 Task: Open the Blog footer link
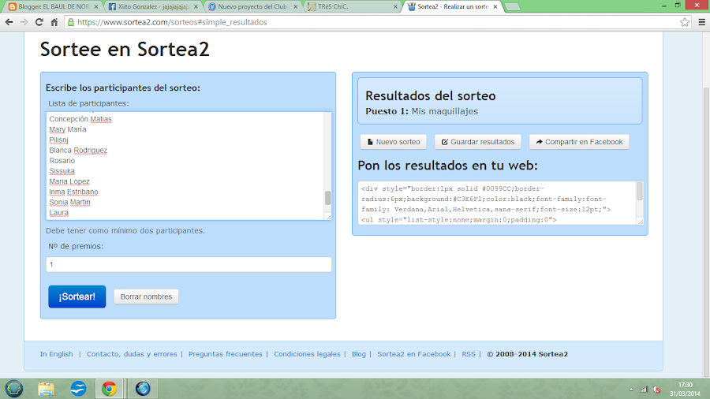click(359, 354)
